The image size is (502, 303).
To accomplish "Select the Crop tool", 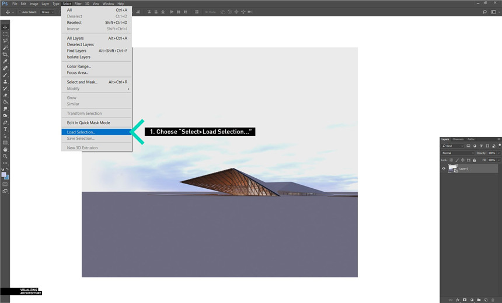I will coord(5,54).
